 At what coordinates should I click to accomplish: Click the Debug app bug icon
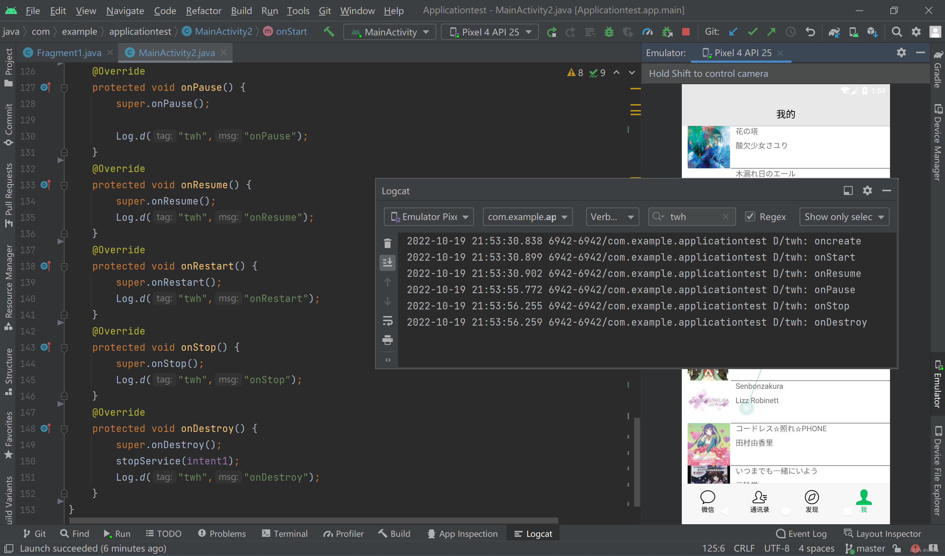point(609,32)
